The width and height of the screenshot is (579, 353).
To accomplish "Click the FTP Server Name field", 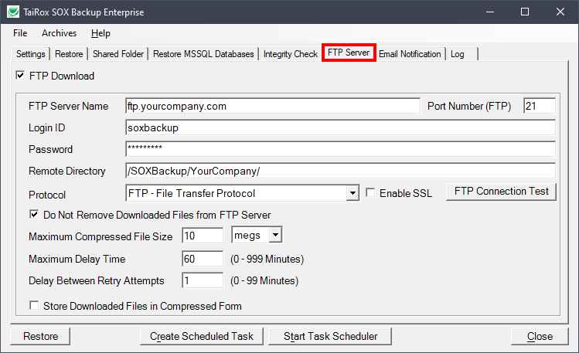I will (x=273, y=107).
